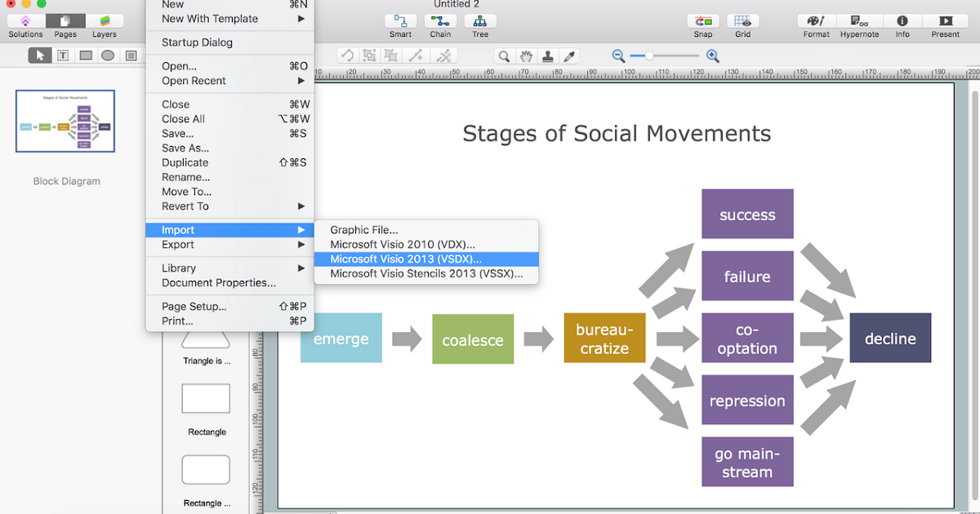Select the eyedropper tool
This screenshot has width=980, height=514.
point(569,55)
